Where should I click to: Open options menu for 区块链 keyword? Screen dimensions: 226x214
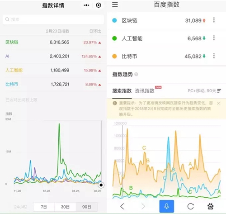click(x=214, y=20)
